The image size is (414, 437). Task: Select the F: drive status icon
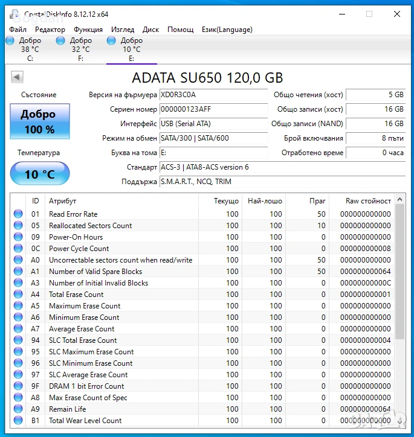pos(60,41)
